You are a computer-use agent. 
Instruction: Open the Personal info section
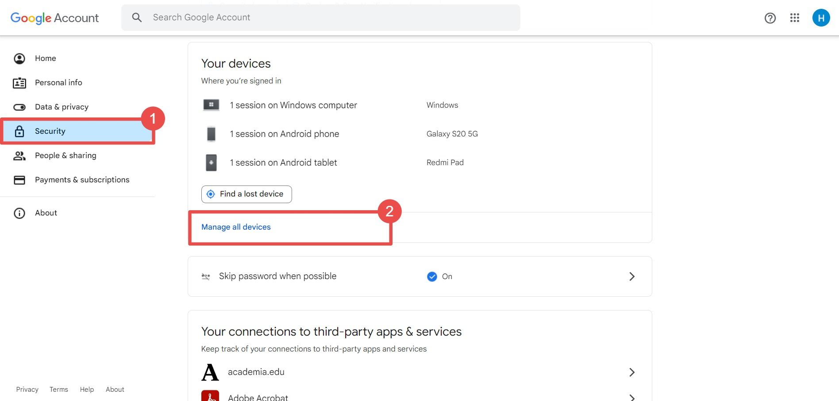pos(58,83)
